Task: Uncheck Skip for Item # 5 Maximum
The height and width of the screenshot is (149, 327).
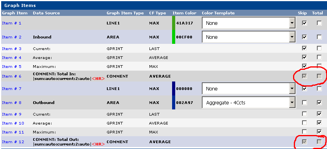Action: click(x=304, y=66)
